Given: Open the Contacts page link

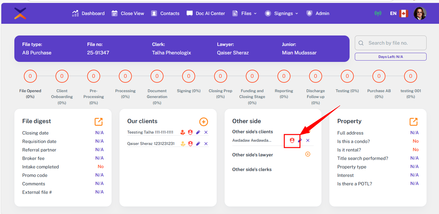Looking at the screenshot, I should pyautogui.click(x=165, y=13).
